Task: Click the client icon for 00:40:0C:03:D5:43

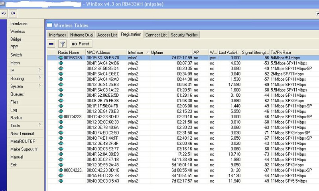Action: coord(61,181)
